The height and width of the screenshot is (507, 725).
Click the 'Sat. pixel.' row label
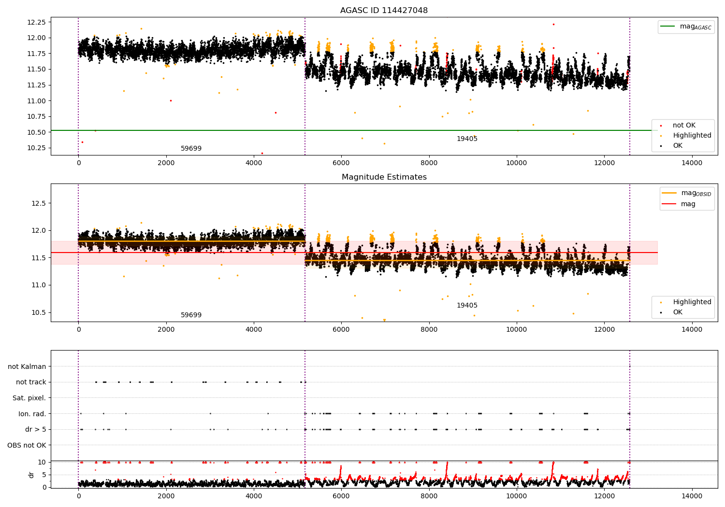click(29, 398)
